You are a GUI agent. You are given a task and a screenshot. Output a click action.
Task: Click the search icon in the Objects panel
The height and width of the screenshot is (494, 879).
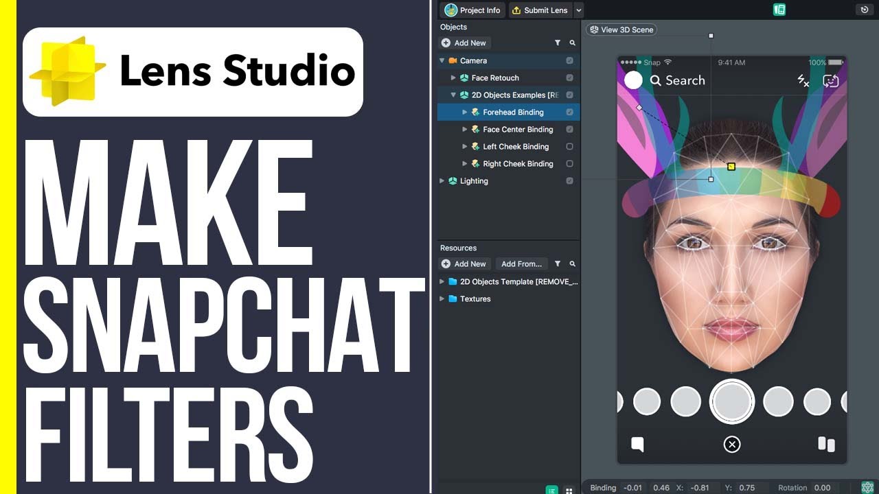(572, 43)
